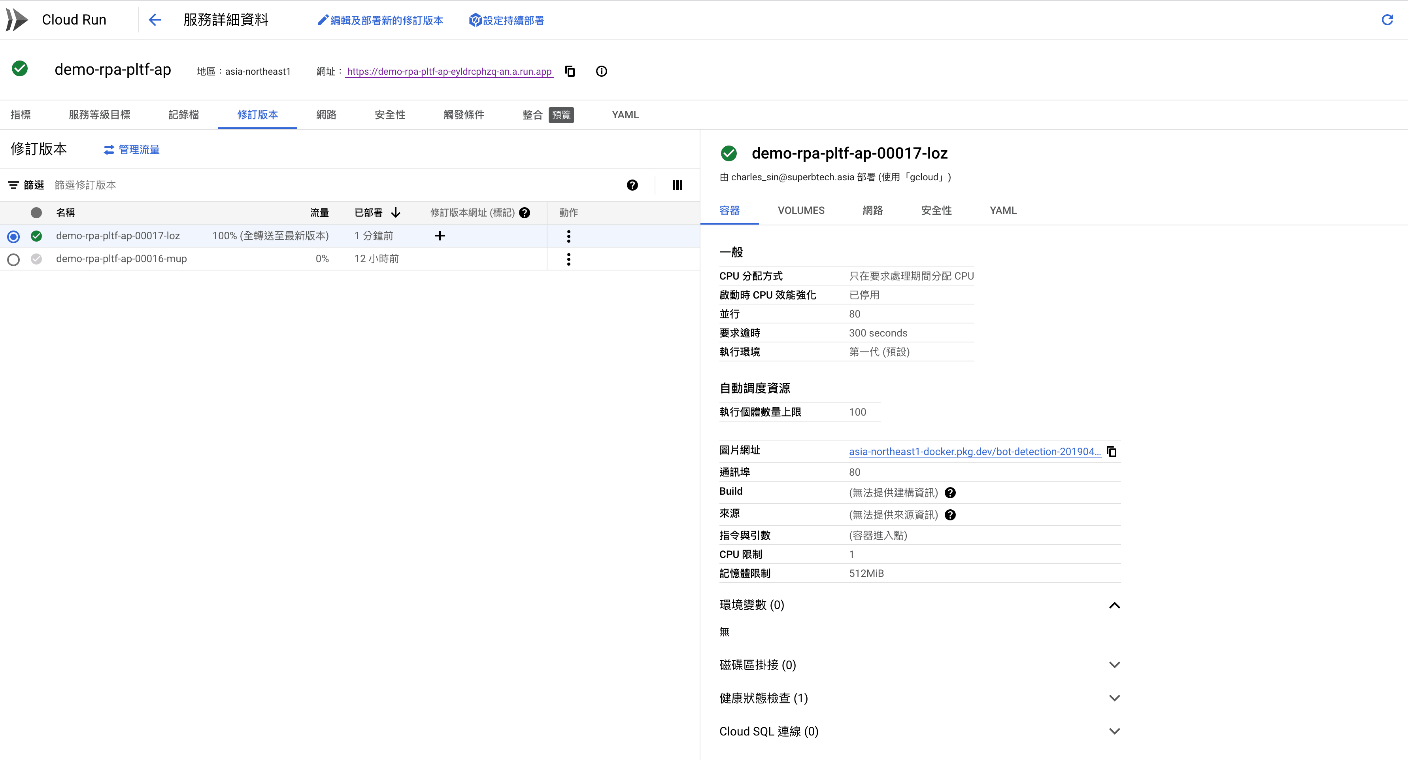
Task: Click the 512MiB memory limit value
Action: click(x=866, y=573)
